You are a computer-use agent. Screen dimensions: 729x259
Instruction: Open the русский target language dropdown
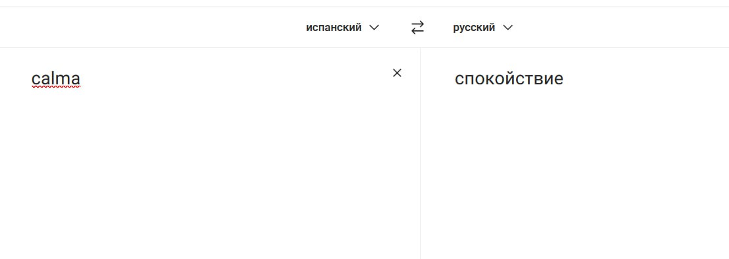483,28
